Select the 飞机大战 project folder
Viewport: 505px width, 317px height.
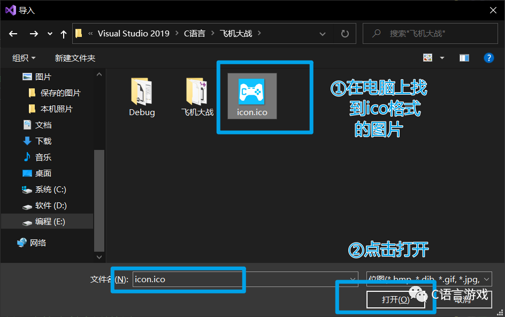[197, 97]
